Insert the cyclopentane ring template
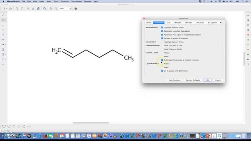 pos(14,127)
